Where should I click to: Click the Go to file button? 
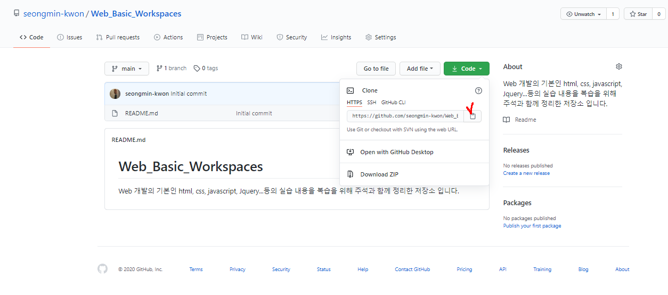376,69
